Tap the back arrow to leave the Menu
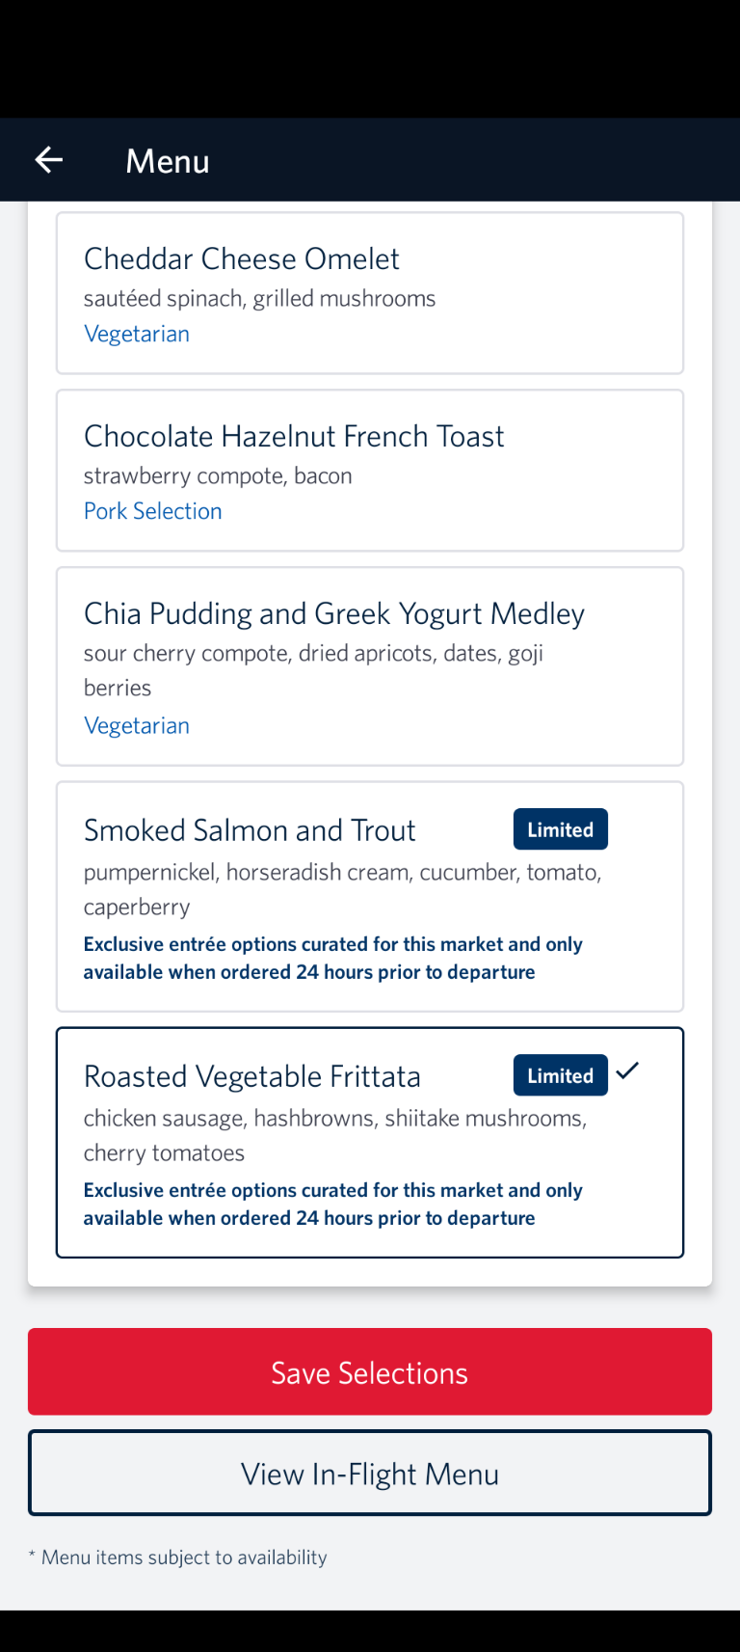Screen dimensions: 740x1652 pos(48,159)
